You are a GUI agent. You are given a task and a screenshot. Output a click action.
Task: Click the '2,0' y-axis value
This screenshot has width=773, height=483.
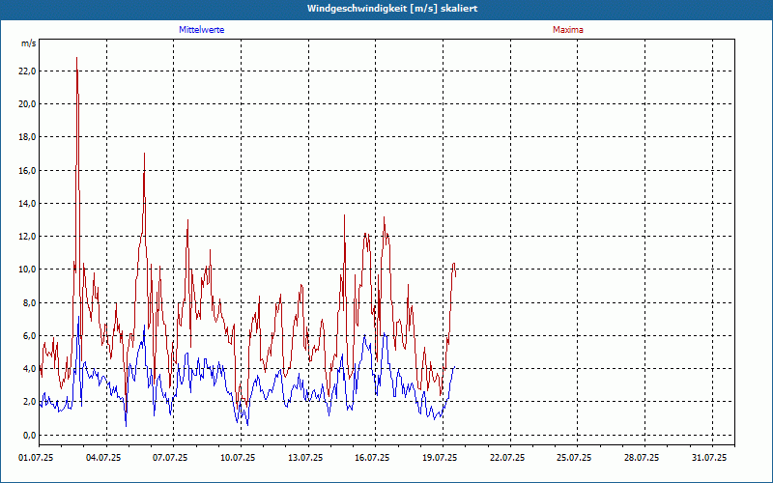[28, 402]
